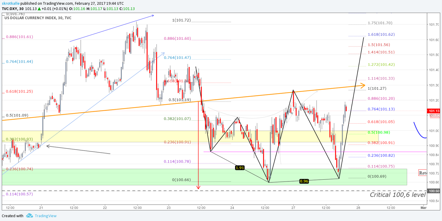Click 100.84 on the price axis
This screenshot has width=442, height=221.
tap(434, 155)
